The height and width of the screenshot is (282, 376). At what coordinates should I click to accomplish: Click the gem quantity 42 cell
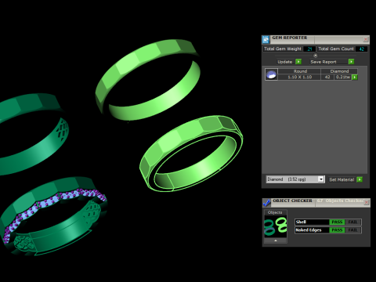point(327,77)
